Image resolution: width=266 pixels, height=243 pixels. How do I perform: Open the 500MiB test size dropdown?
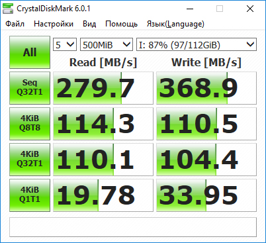(107, 44)
